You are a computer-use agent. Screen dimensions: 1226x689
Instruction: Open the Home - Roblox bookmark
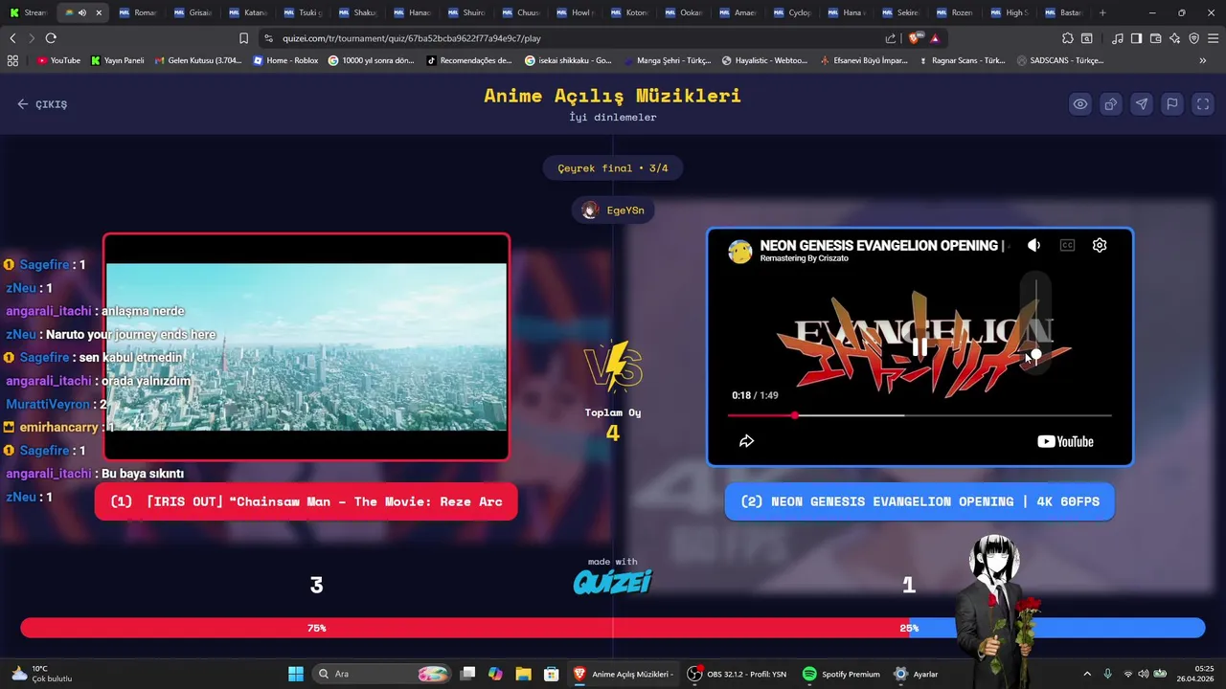pyautogui.click(x=285, y=60)
